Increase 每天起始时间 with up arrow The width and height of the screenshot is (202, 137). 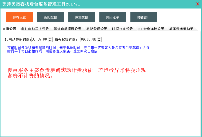[99, 38]
